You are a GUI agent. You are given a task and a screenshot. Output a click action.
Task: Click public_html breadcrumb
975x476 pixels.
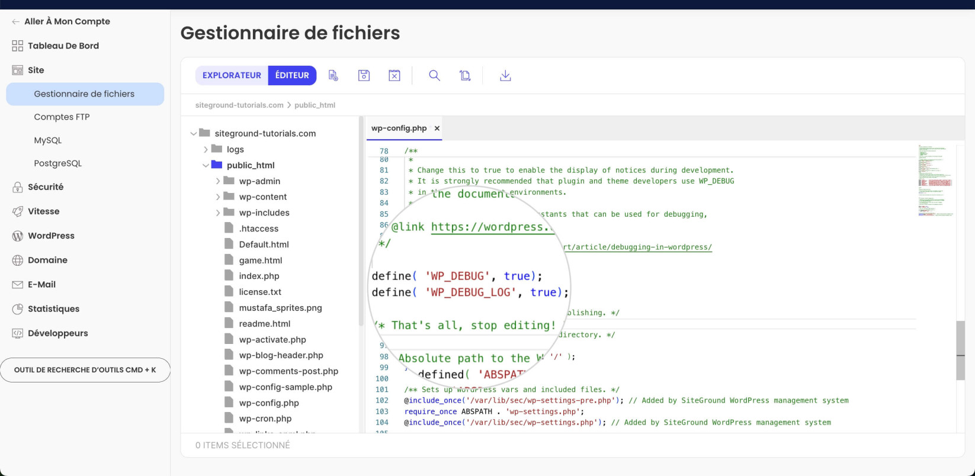[x=315, y=105]
